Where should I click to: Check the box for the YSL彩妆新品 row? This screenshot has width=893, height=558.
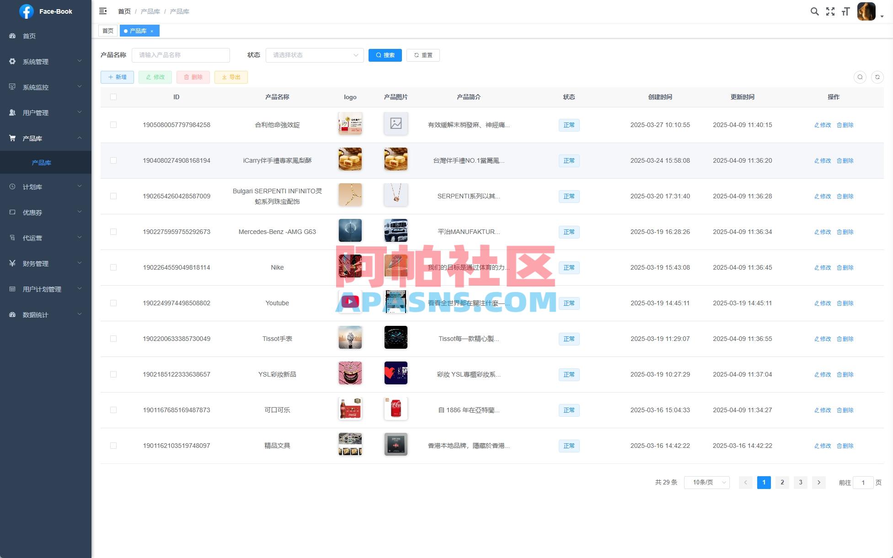tap(113, 374)
